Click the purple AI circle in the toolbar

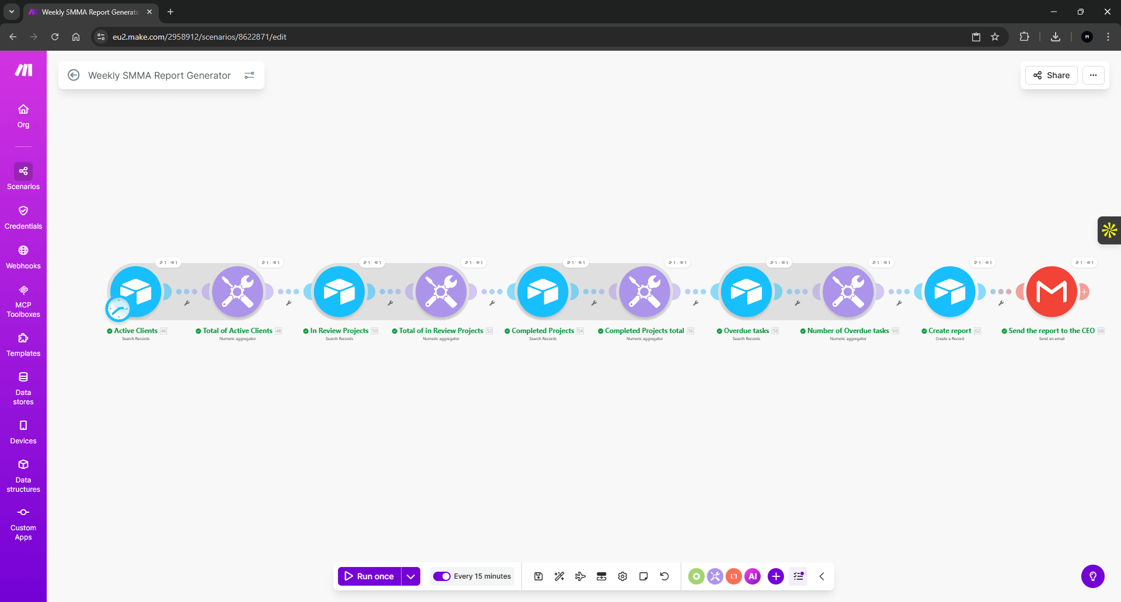tap(752, 576)
